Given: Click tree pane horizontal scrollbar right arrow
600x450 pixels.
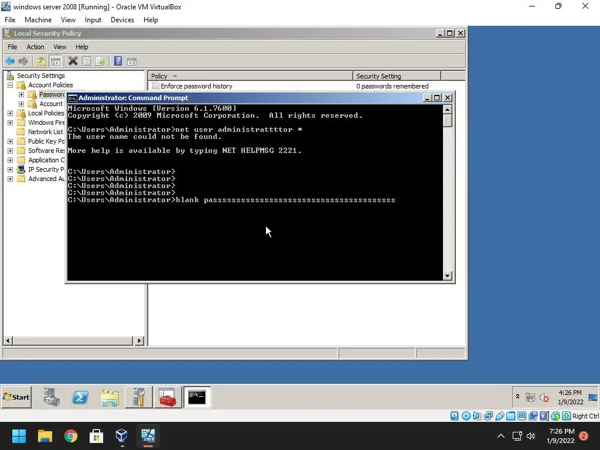Looking at the screenshot, I should (139, 340).
